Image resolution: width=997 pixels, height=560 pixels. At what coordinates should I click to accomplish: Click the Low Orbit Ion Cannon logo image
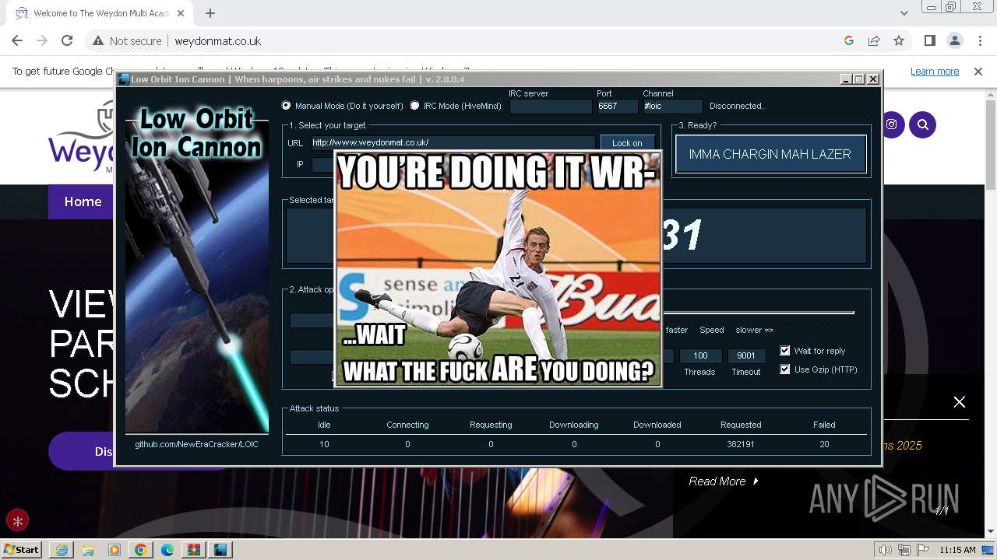click(197, 268)
